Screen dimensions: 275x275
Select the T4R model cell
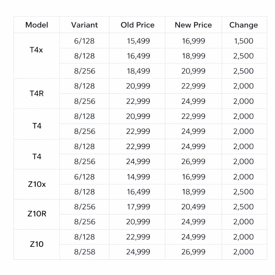(37, 94)
